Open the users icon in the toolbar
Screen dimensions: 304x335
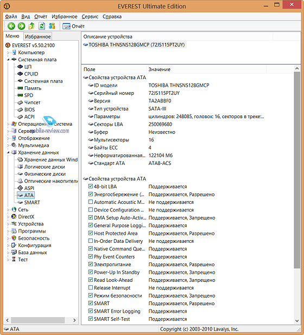point(52,26)
